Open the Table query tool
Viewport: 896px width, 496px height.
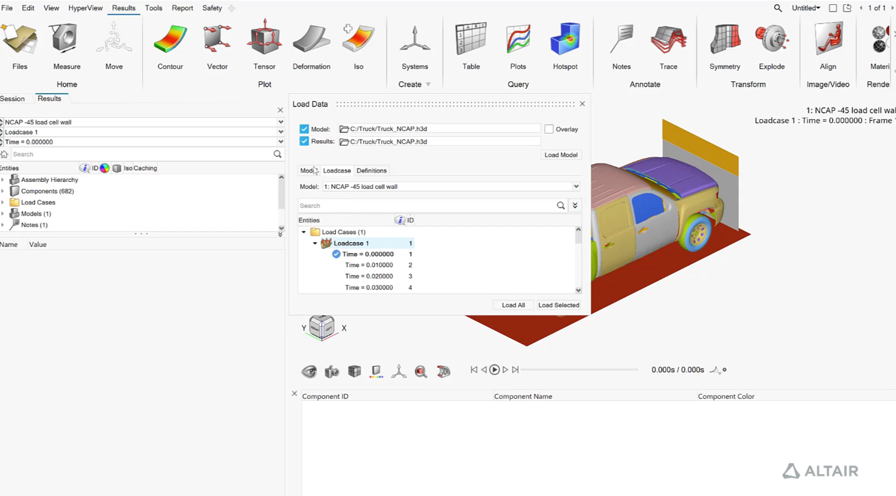[x=471, y=47]
